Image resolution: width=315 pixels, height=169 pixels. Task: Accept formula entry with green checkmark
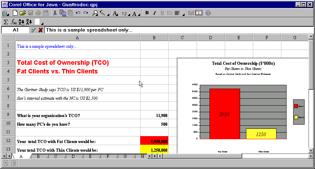[x=33, y=30]
